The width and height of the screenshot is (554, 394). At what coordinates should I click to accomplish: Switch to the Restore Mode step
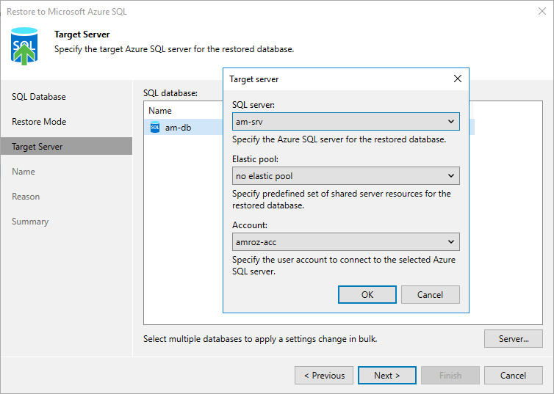[39, 122]
